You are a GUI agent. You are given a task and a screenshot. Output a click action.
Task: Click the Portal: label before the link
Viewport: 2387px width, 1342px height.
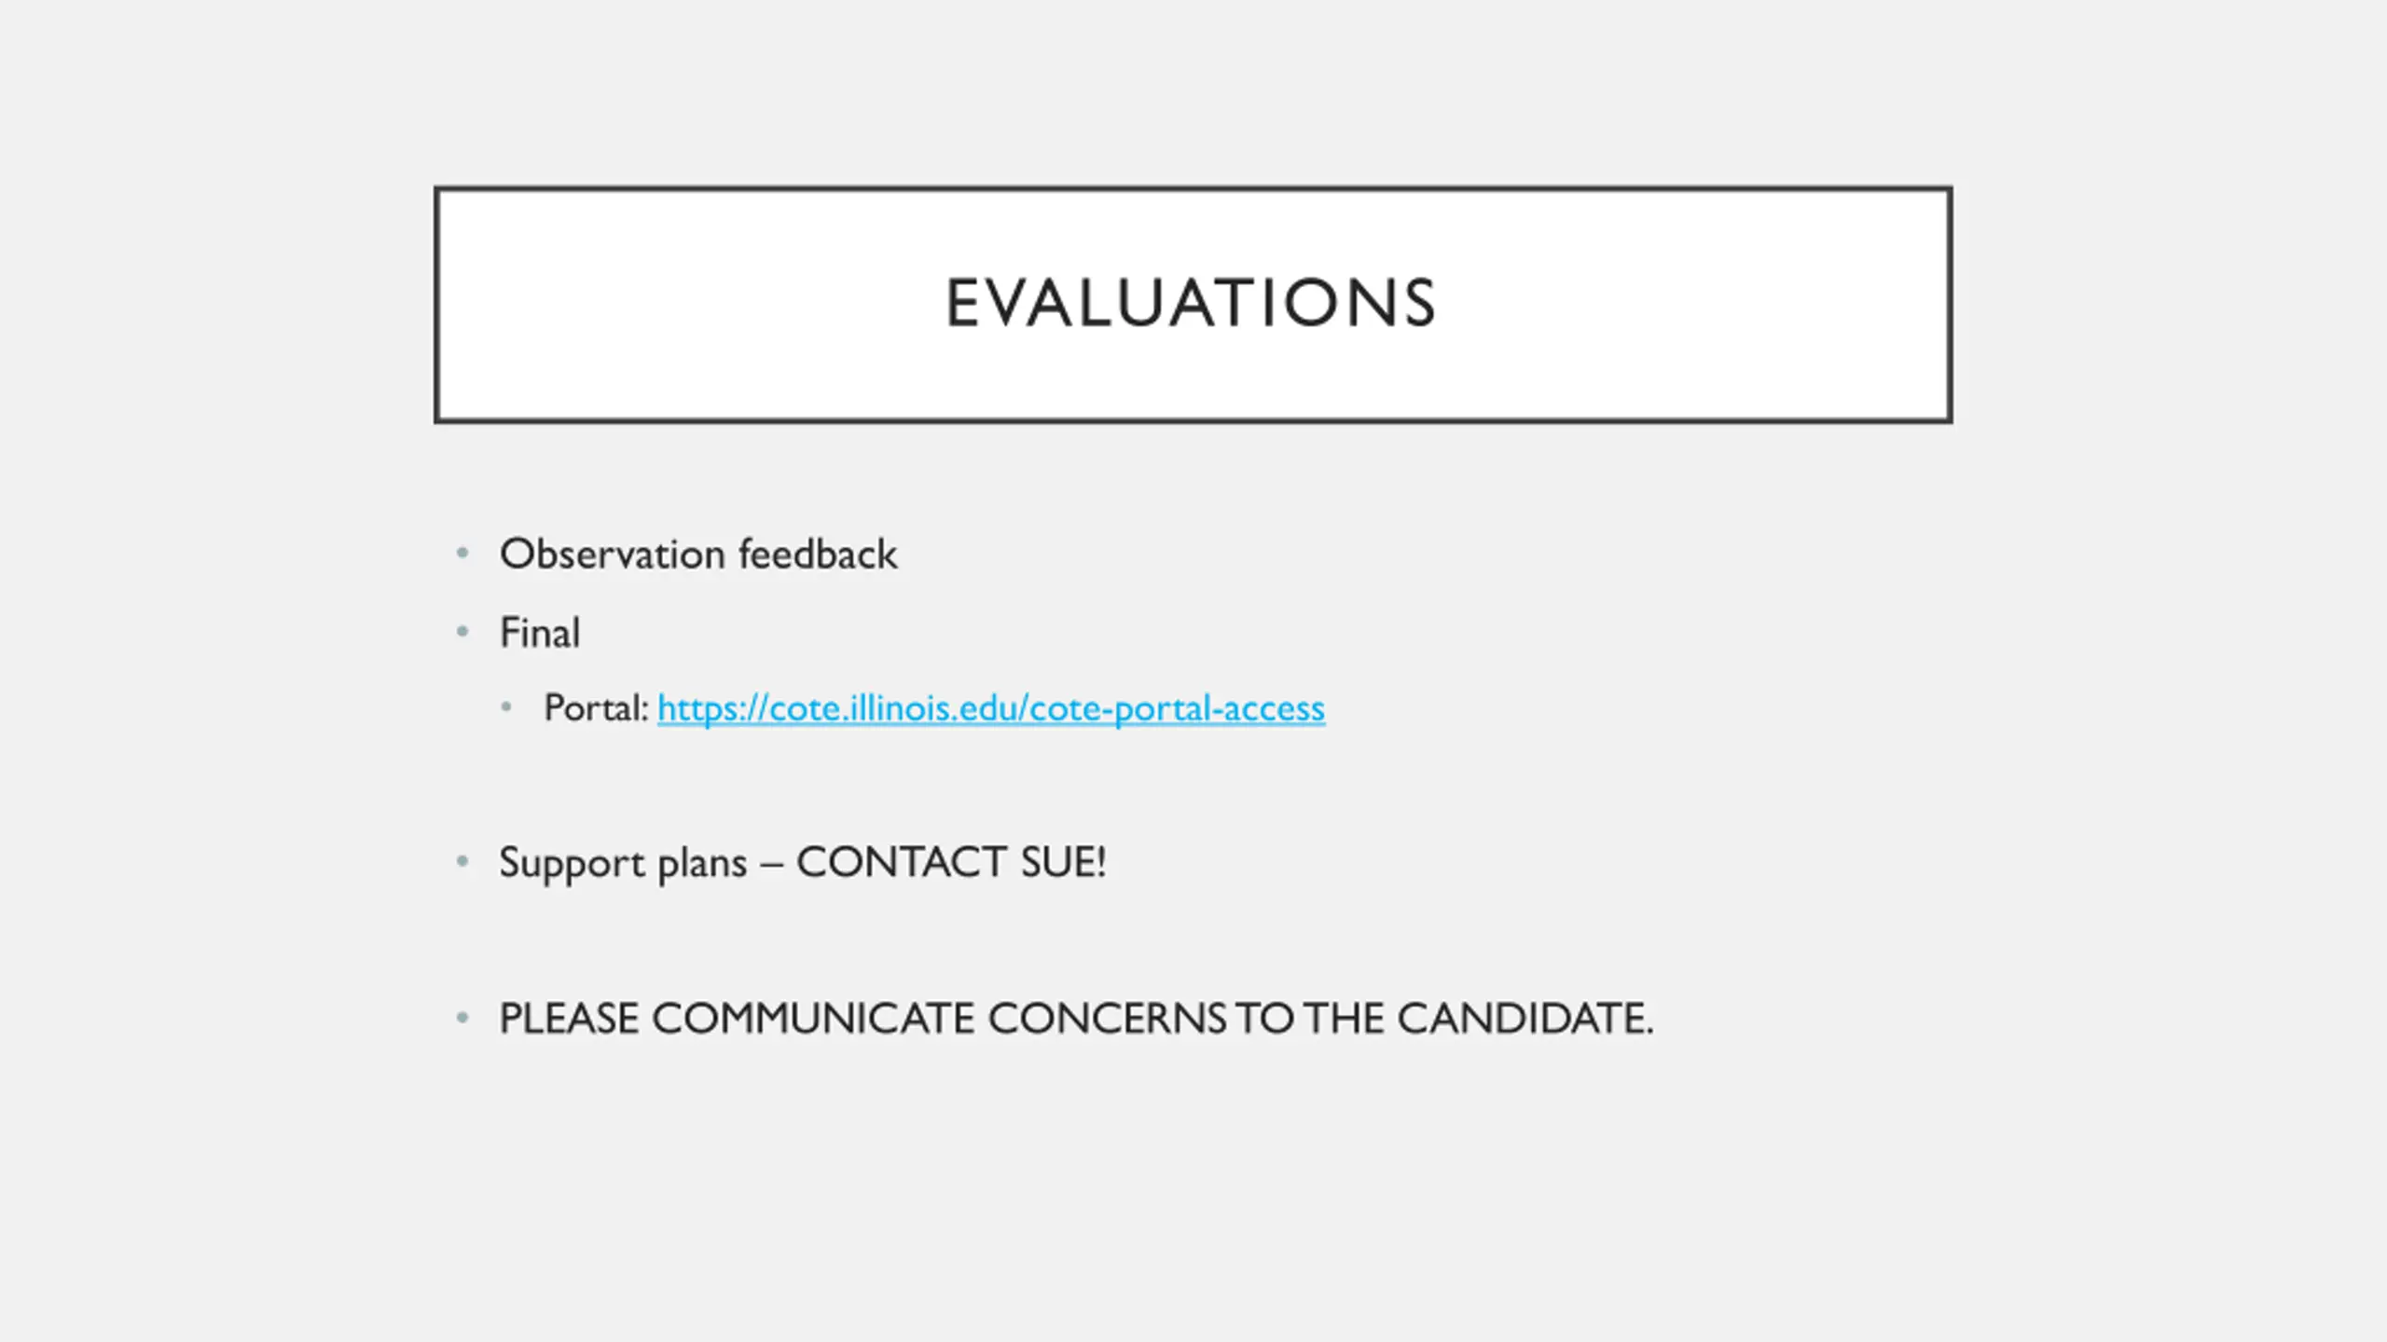(596, 709)
